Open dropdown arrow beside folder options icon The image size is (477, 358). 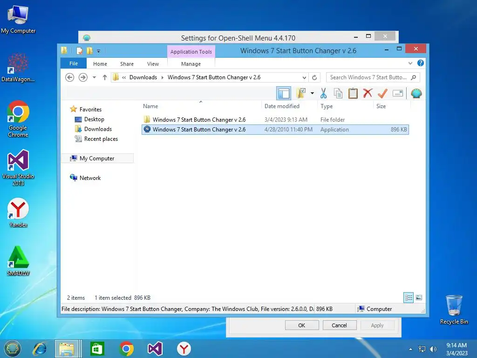point(312,93)
